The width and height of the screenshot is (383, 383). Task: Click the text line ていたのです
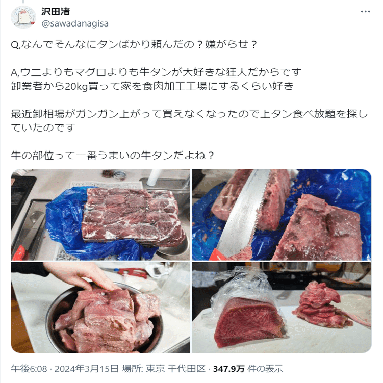pos(43,127)
